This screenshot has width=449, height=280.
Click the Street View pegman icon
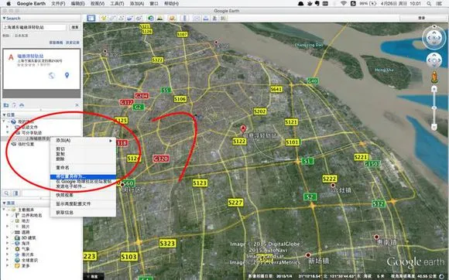pos(434,77)
